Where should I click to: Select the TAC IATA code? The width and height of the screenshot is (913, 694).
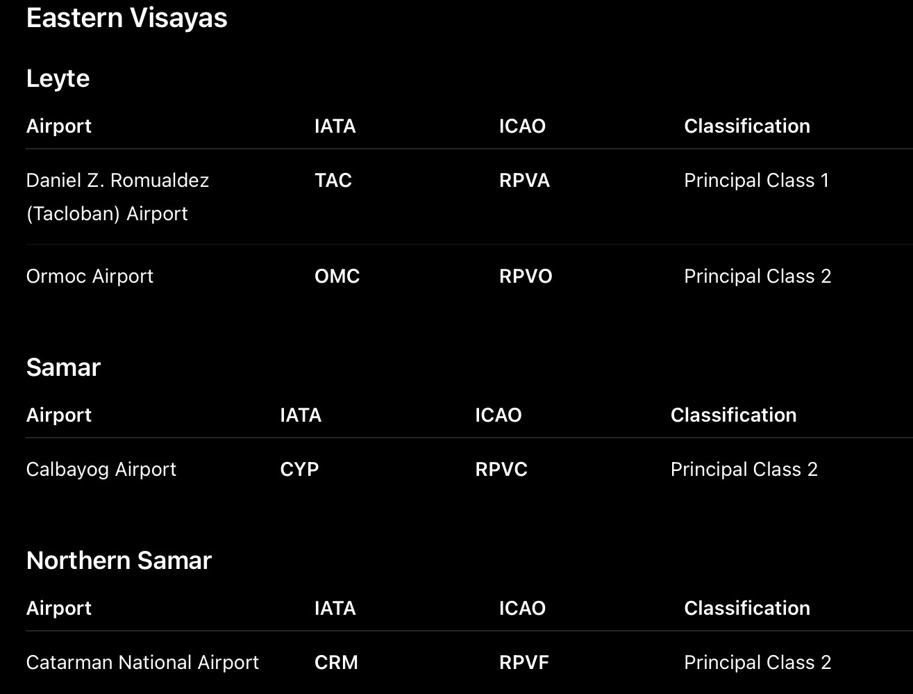point(333,181)
